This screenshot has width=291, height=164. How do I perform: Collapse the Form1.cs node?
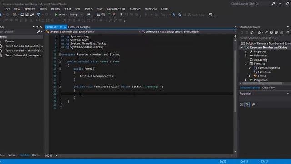coord(246,64)
